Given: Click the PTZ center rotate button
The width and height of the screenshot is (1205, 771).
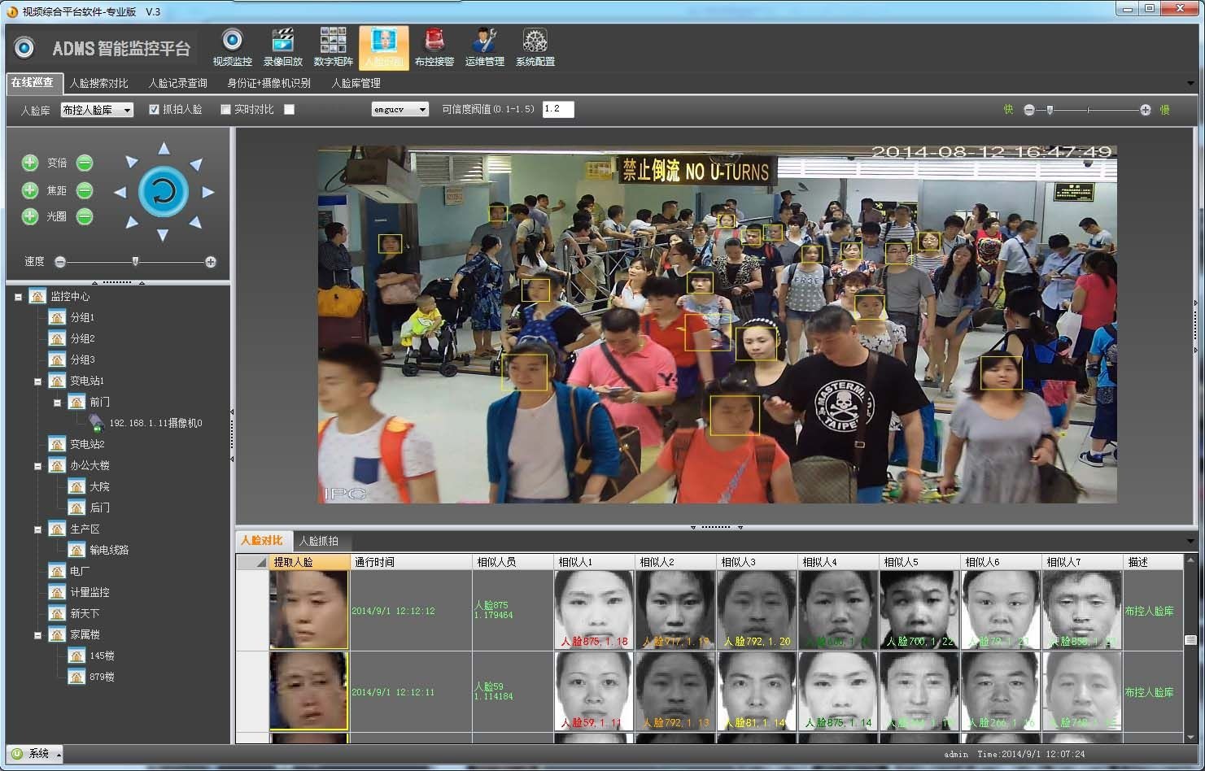Looking at the screenshot, I should coord(164,192).
